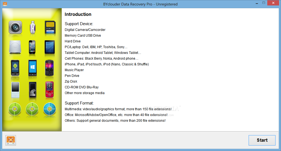Click the yellow memory card icon

(x=50, y=27)
